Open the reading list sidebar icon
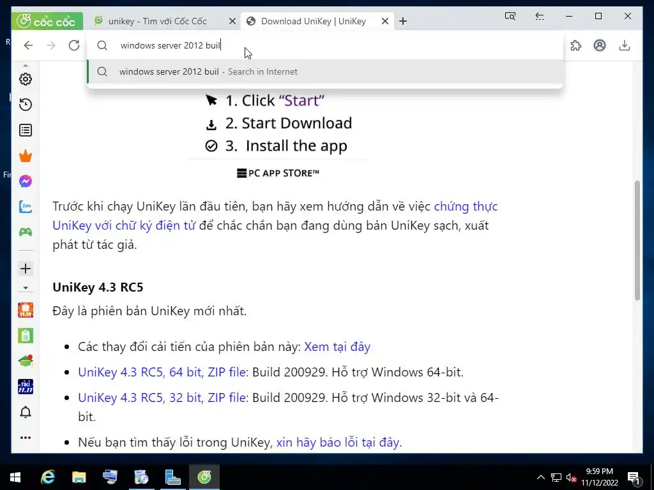The height and width of the screenshot is (490, 654). [x=26, y=130]
